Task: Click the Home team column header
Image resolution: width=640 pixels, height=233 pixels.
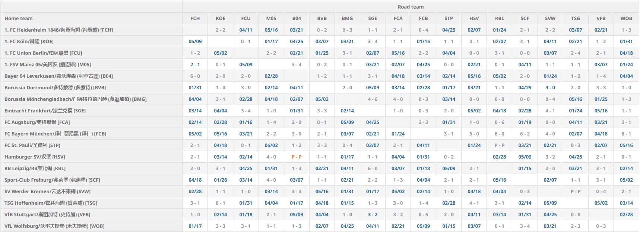Action: pos(19,18)
